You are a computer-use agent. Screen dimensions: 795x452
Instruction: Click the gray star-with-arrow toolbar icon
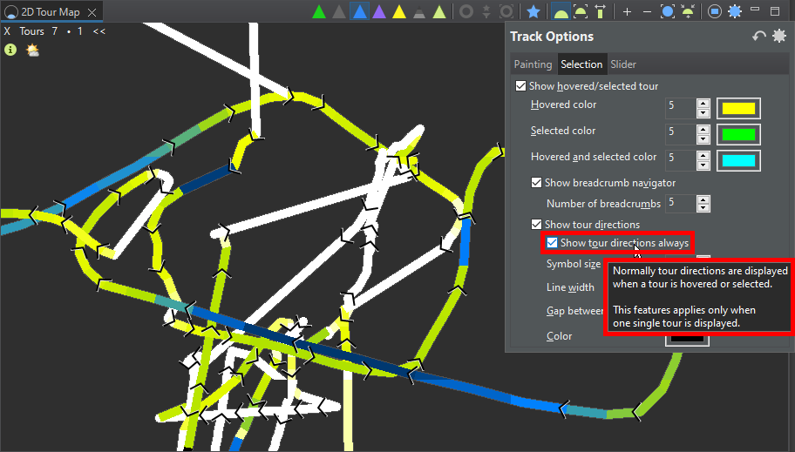pos(486,11)
